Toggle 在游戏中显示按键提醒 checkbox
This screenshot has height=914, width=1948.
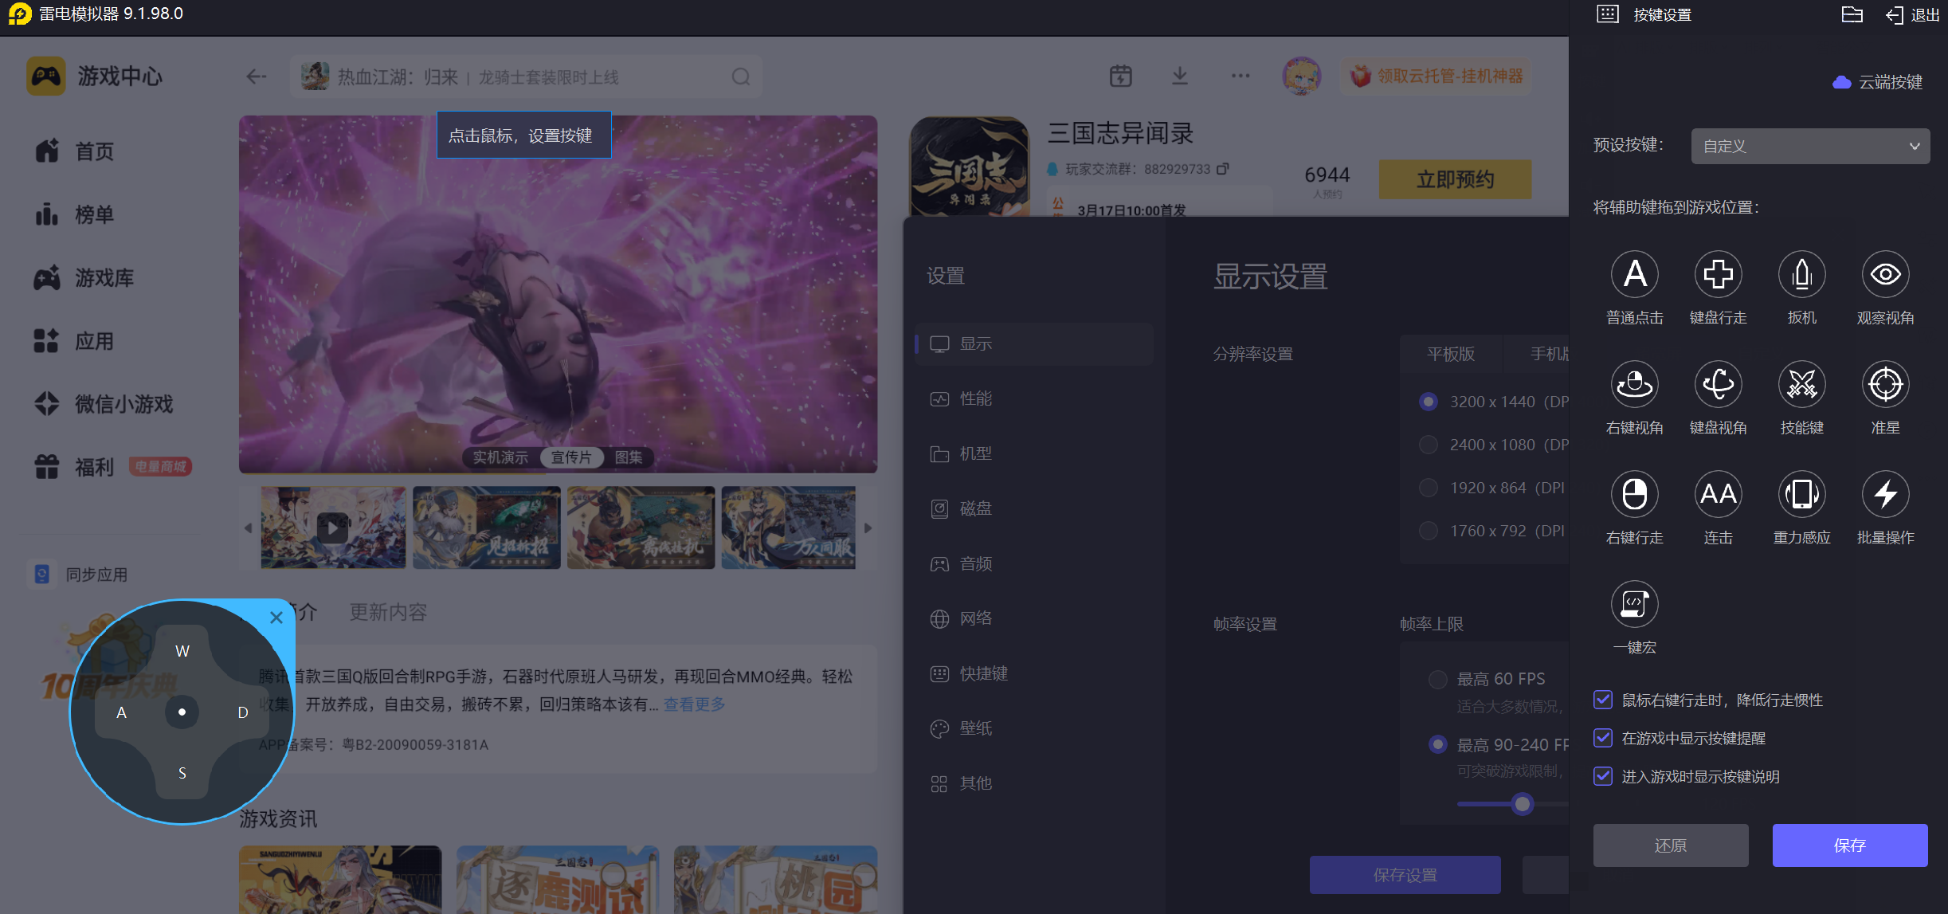pyautogui.click(x=1603, y=738)
